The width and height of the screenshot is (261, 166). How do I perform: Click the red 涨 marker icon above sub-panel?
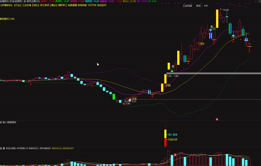coord(217,119)
